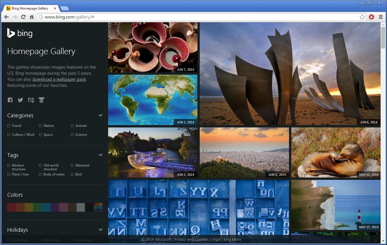Share gallery on Facebook icon
The height and width of the screenshot is (245, 387).
coord(10,100)
